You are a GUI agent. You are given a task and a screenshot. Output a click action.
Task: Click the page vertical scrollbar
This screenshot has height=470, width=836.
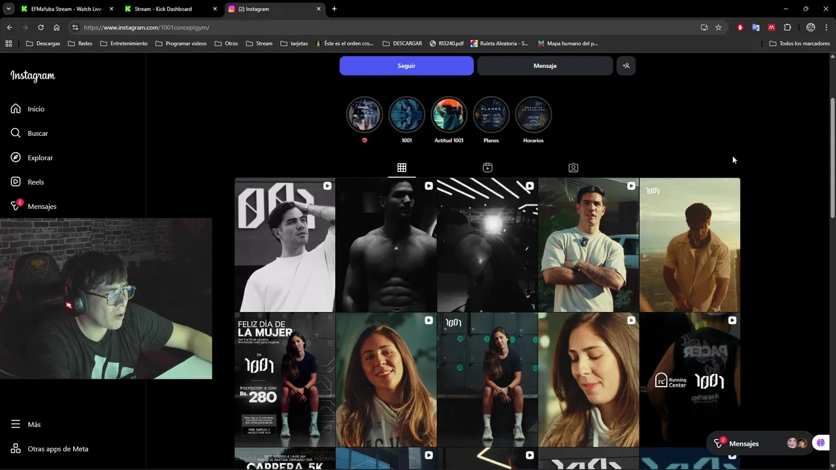click(832, 158)
